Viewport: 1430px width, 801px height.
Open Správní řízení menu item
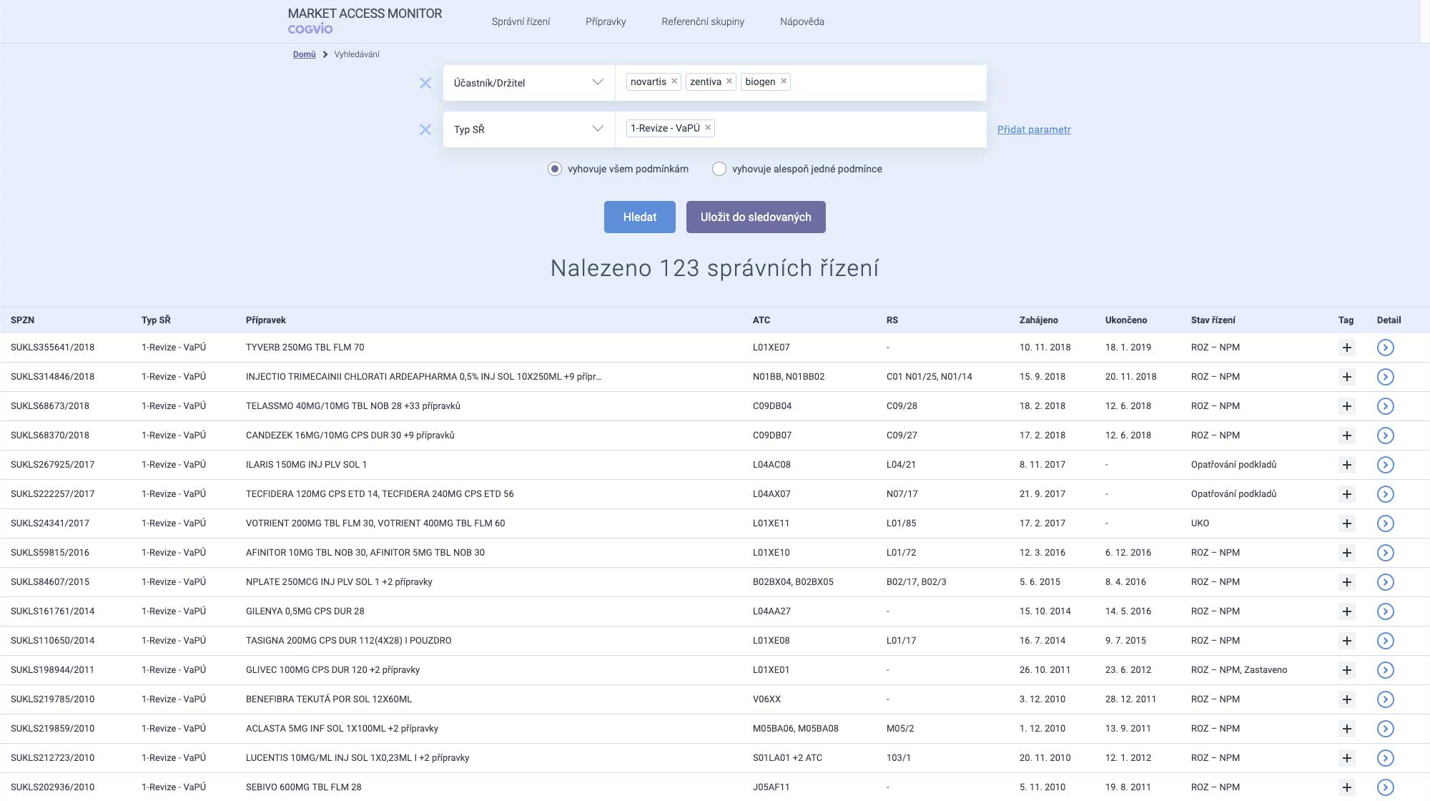pos(521,21)
